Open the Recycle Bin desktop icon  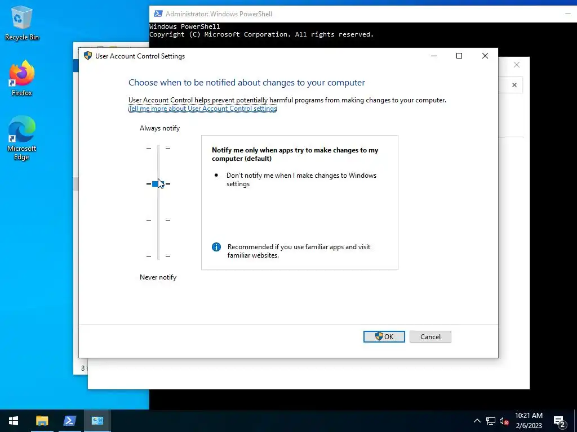tap(22, 22)
